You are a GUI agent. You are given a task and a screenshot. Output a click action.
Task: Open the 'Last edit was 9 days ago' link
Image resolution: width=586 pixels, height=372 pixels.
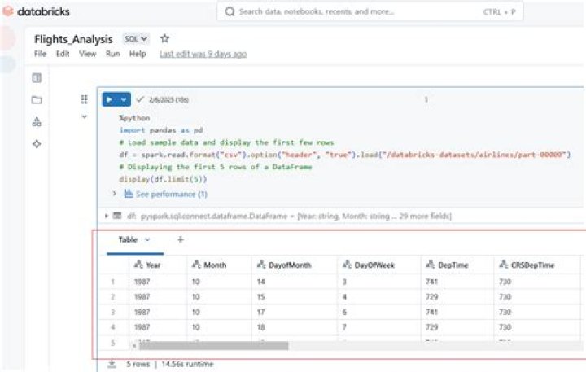pos(203,55)
